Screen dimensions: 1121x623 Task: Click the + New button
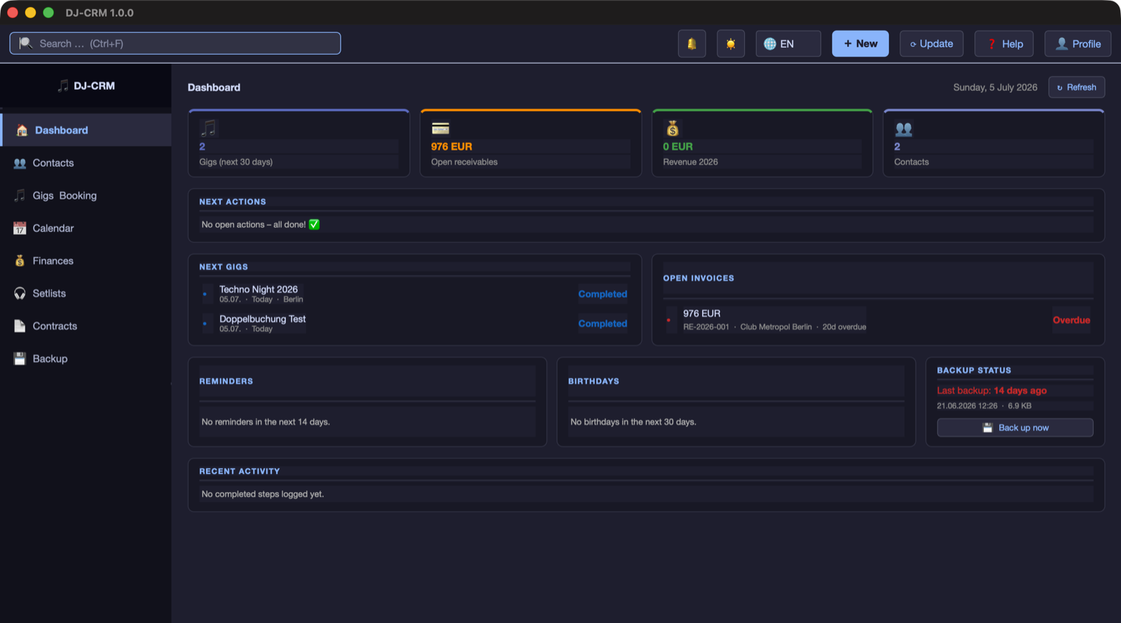point(860,43)
